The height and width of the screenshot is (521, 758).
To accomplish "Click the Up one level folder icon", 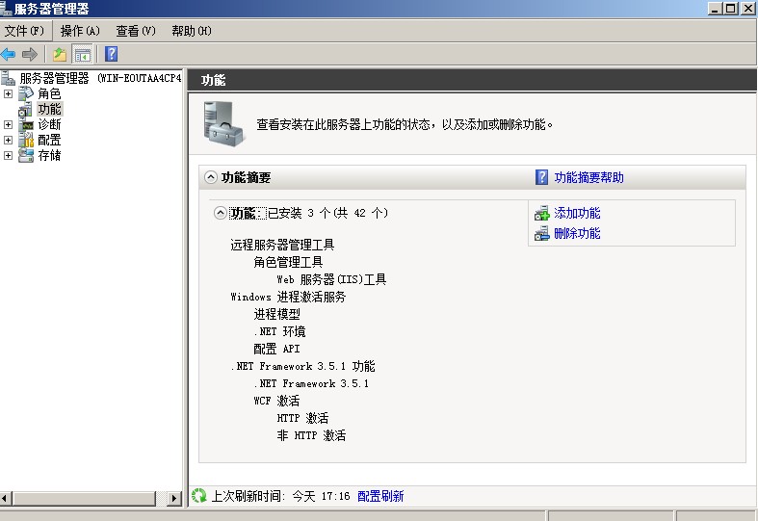I will tap(60, 54).
